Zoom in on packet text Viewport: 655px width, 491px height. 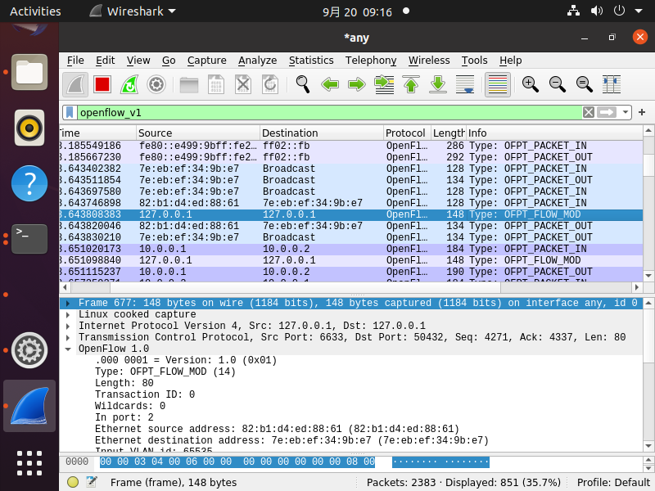[x=530, y=85]
